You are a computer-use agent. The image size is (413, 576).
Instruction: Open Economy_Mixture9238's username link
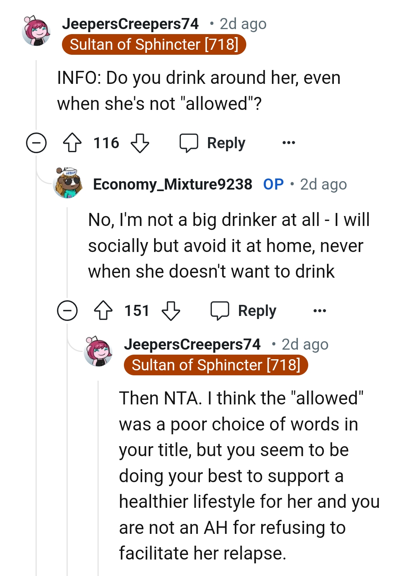click(x=173, y=184)
